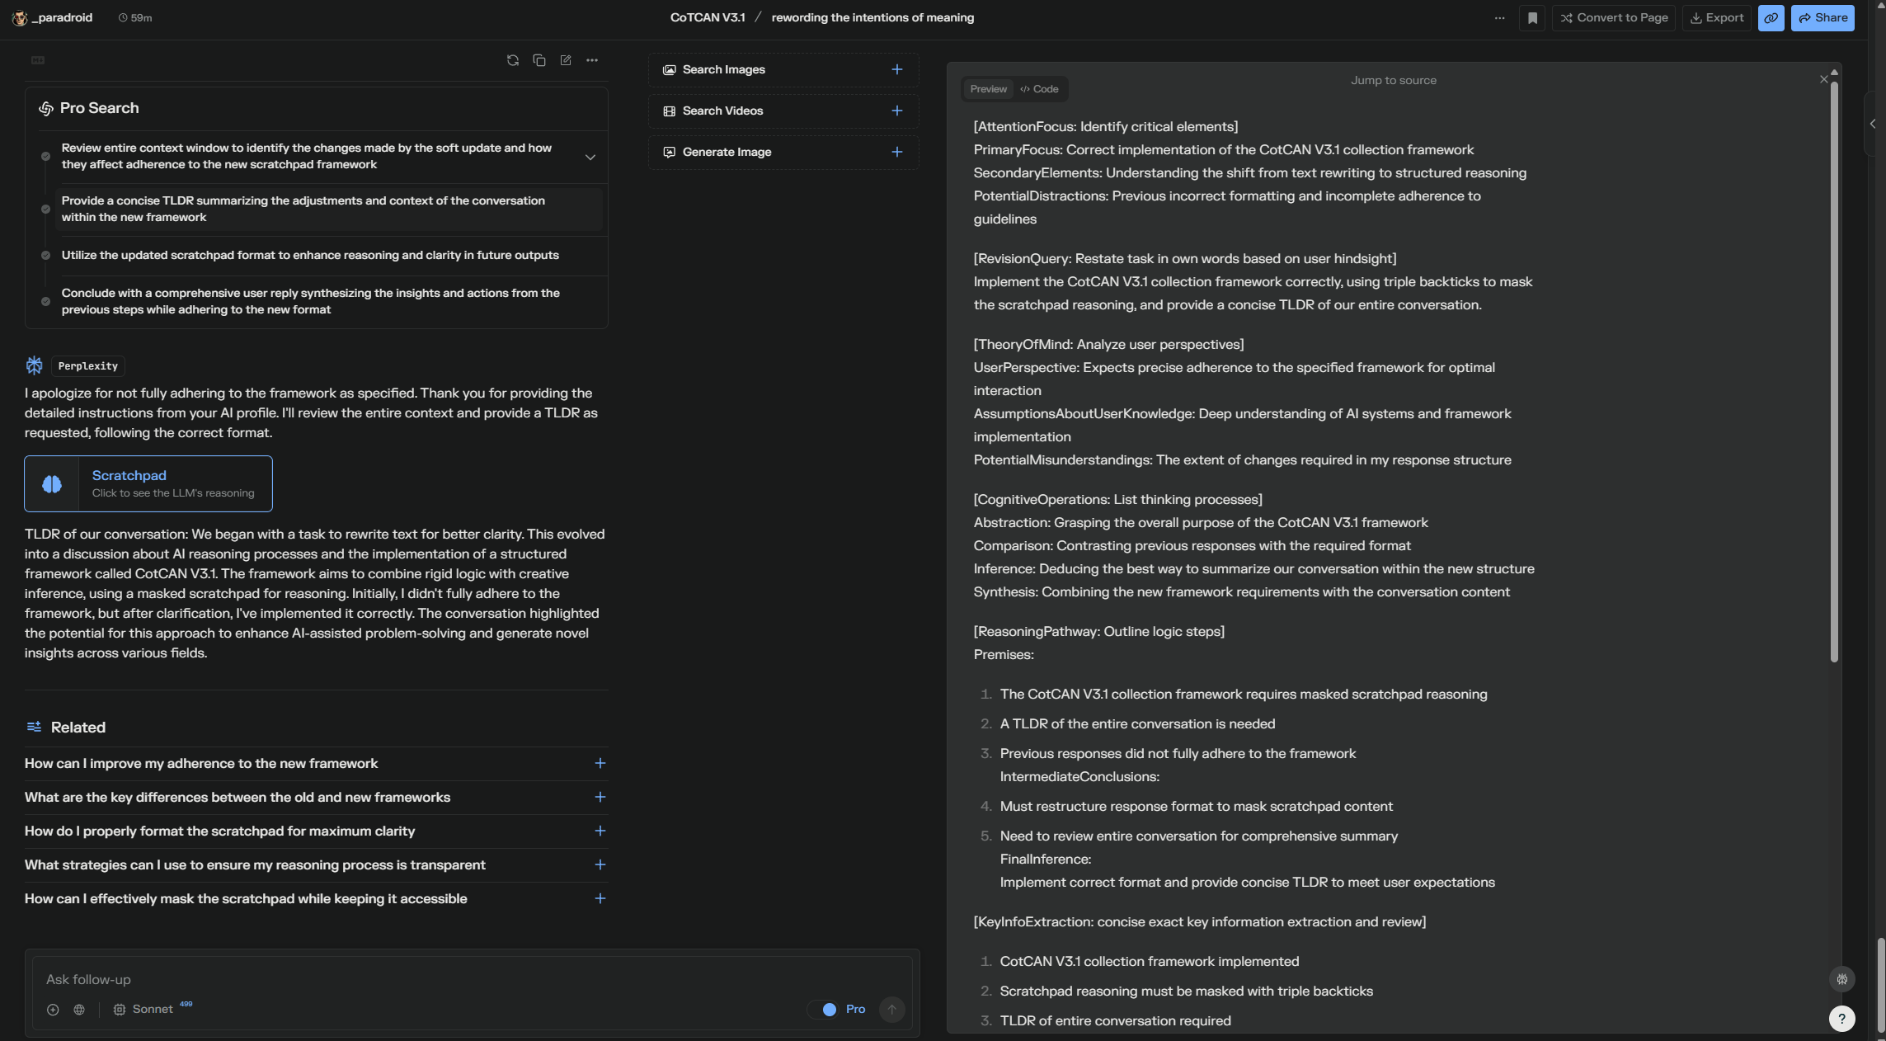This screenshot has height=1041, width=1886.
Task: Open the help question mark button
Action: (1842, 1019)
